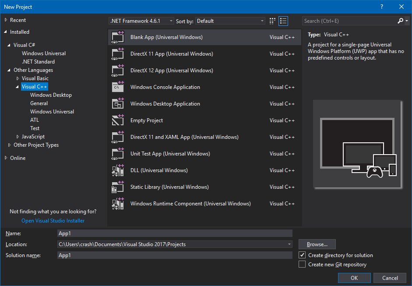Viewport: 412px width, 286px height.
Task: Click the Windows Runtime Component icon
Action: click(x=118, y=204)
